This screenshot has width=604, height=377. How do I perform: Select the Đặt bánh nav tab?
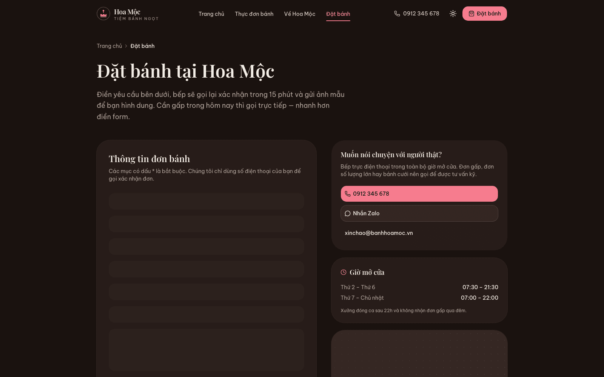338,14
